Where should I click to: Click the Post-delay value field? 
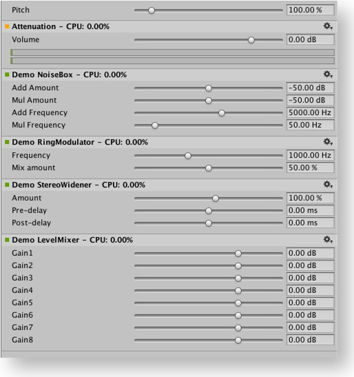coord(310,223)
